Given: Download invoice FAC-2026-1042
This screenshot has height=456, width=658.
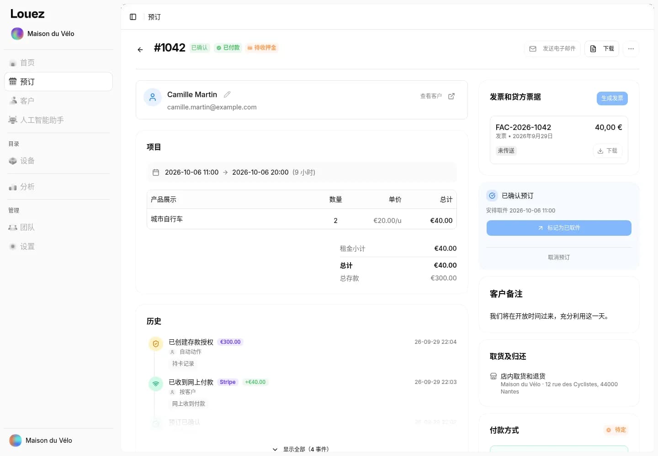Looking at the screenshot, I should coord(607,151).
